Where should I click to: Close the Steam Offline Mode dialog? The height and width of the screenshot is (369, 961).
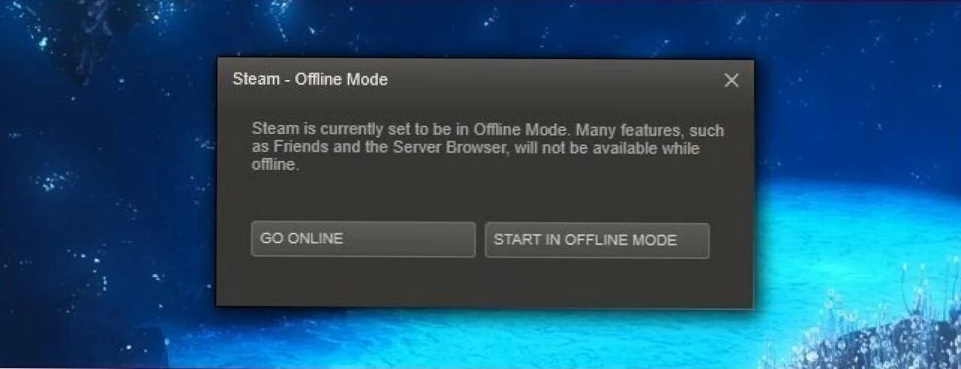point(732,80)
